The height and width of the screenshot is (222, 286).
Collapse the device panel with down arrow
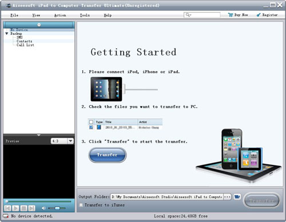39,135
